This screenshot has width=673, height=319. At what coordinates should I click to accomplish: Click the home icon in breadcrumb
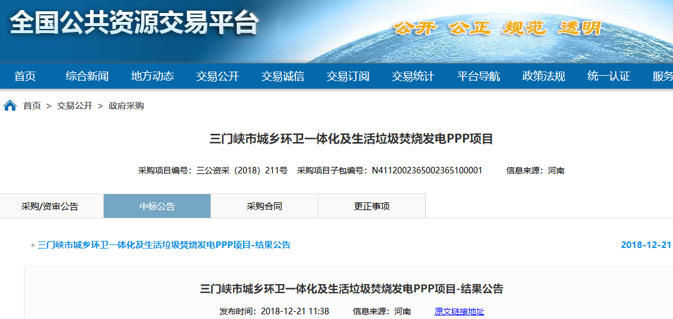[10, 106]
